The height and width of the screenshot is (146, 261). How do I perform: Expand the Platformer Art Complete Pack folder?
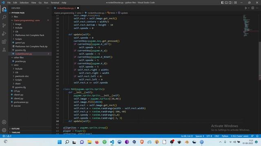[x=30, y=35]
